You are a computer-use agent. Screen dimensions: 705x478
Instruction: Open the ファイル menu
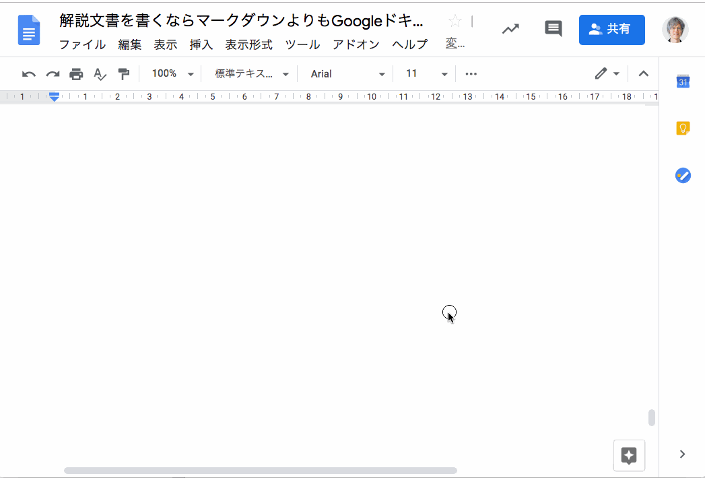tap(82, 44)
